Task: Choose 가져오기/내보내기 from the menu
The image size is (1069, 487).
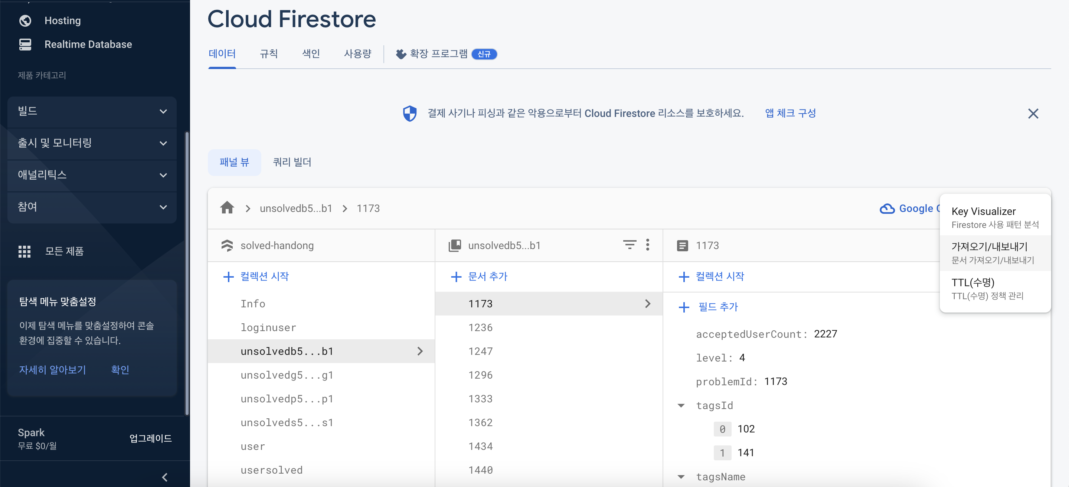Action: pyautogui.click(x=995, y=253)
